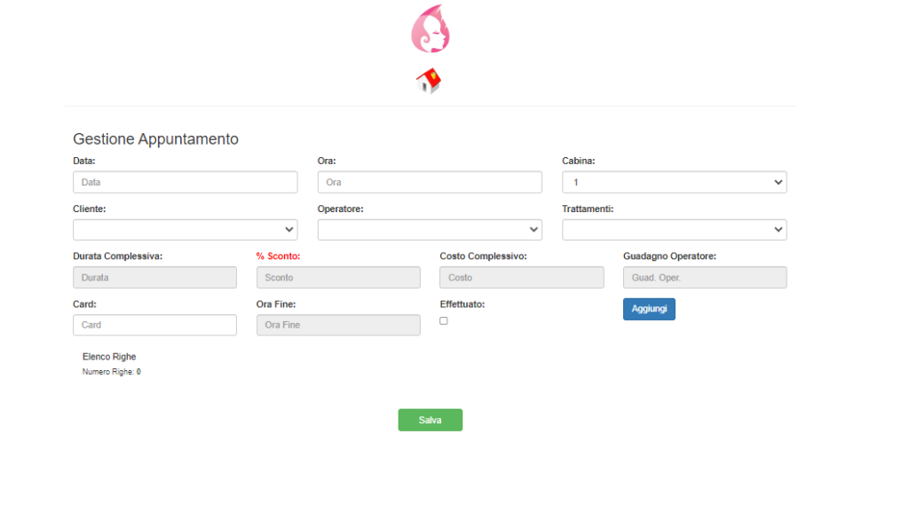Image resolution: width=909 pixels, height=505 pixels.
Task: Expand the Cliente dropdown list
Action: pos(185,230)
